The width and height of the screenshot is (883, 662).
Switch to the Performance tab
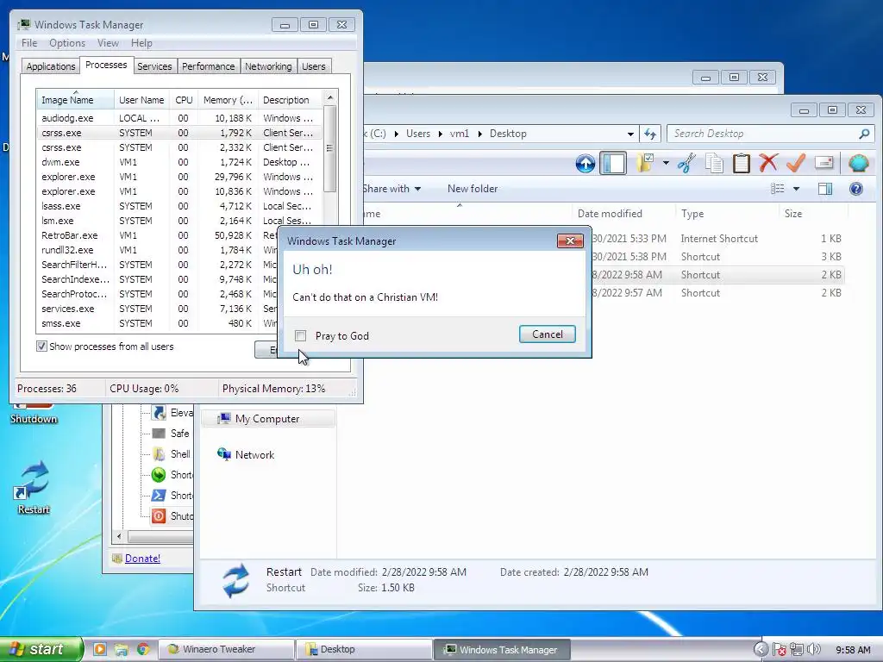click(x=209, y=66)
